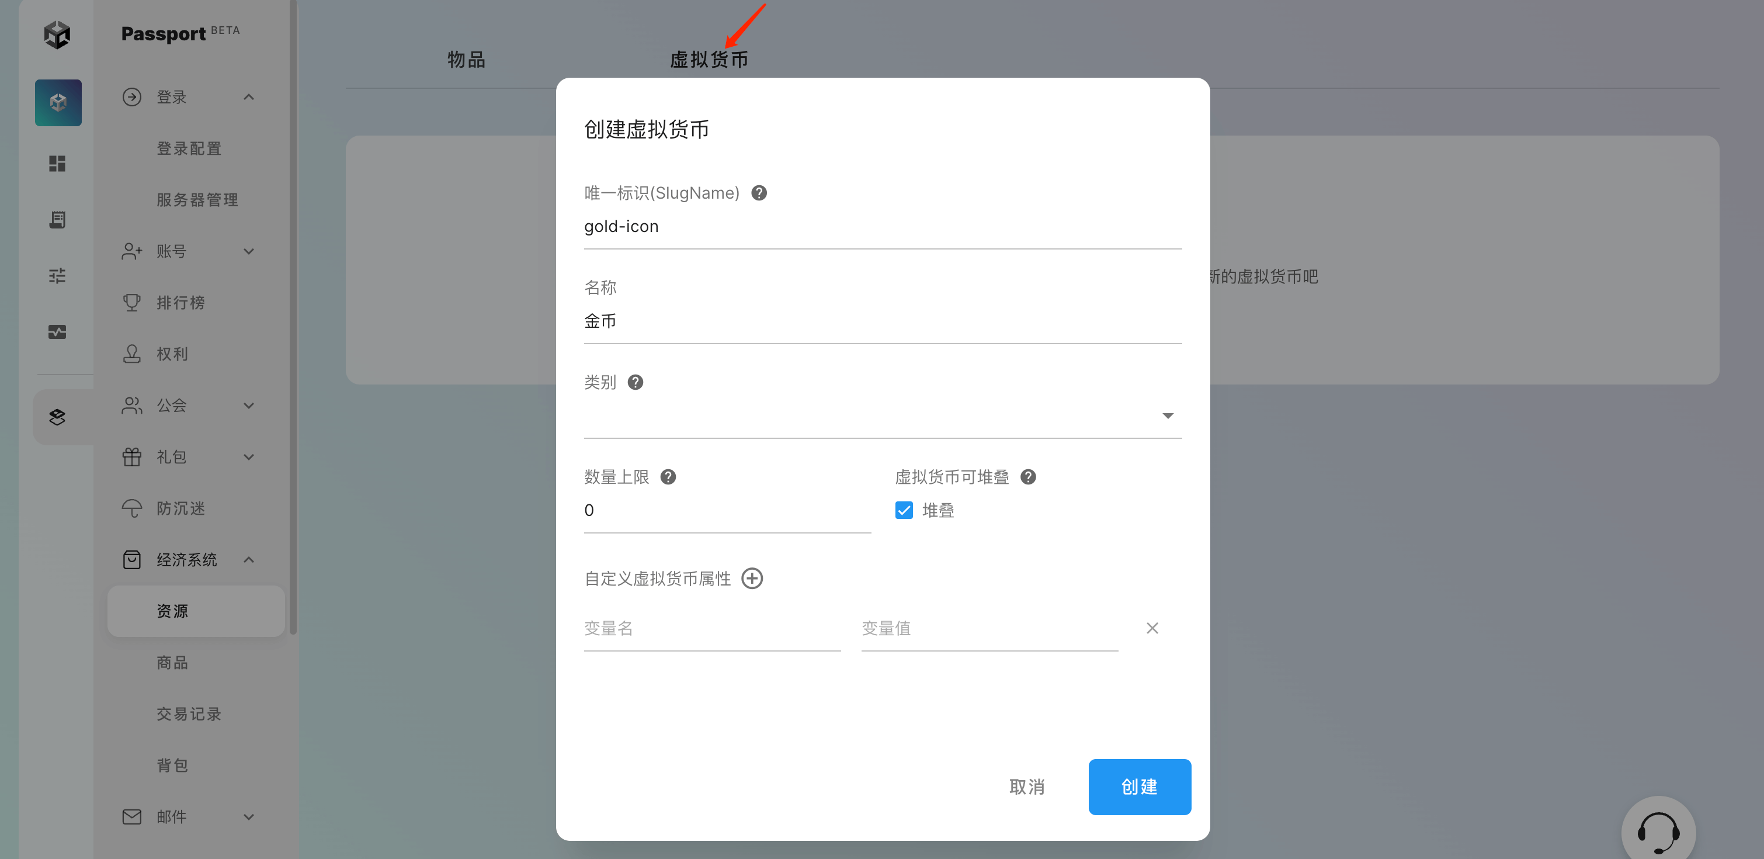Click the Unity logo in the sidebar
The height and width of the screenshot is (859, 1764).
click(x=57, y=34)
